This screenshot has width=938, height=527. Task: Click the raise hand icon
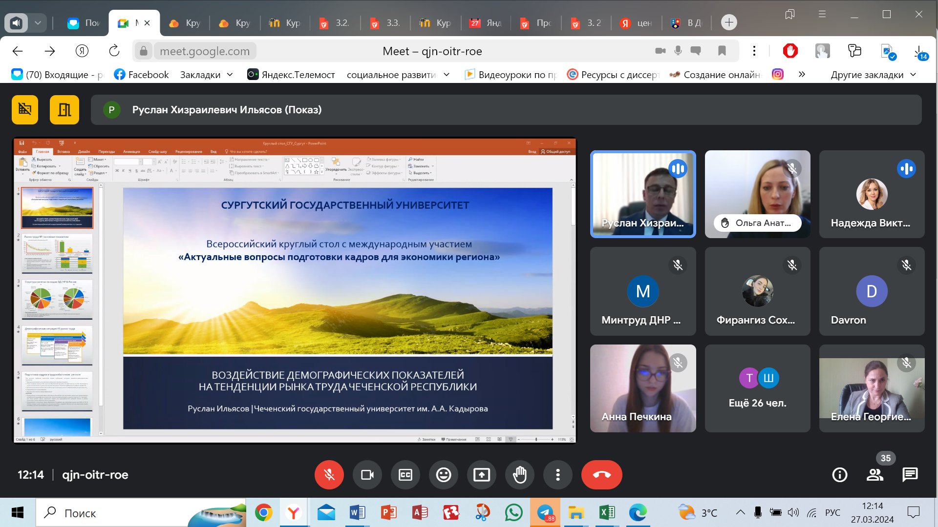pos(519,474)
